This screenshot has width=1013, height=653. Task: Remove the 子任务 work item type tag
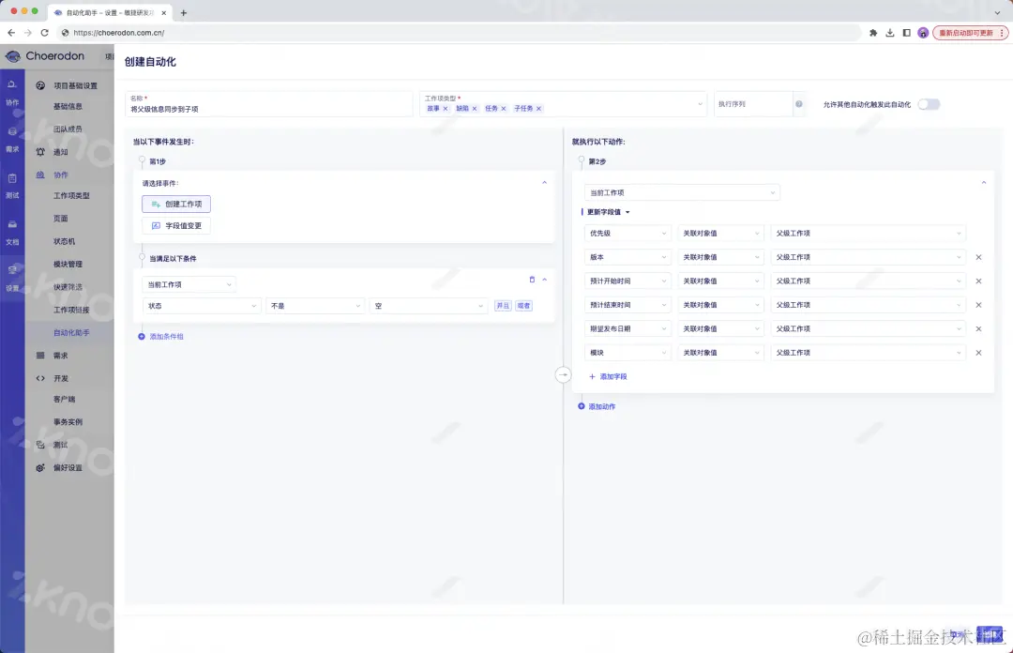point(538,109)
